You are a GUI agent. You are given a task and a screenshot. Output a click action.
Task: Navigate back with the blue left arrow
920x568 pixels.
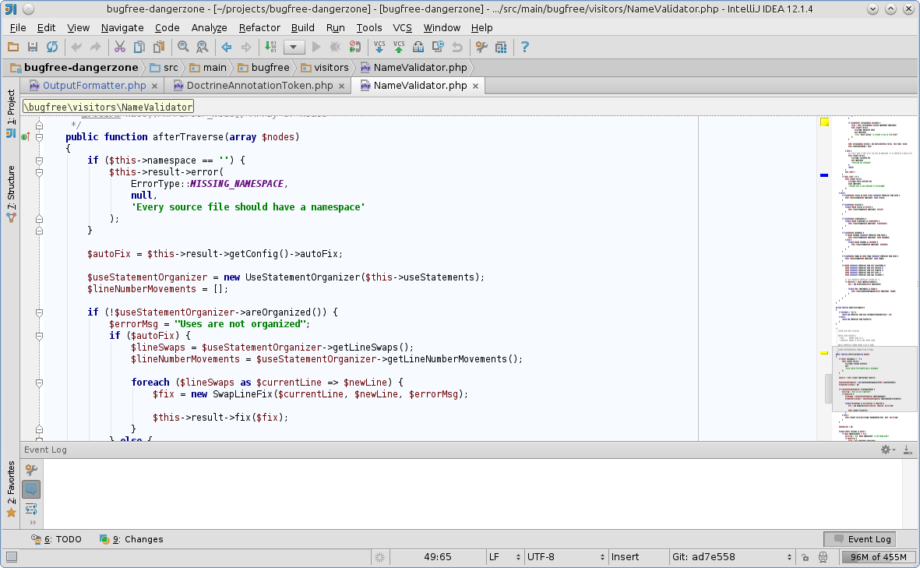[227, 48]
